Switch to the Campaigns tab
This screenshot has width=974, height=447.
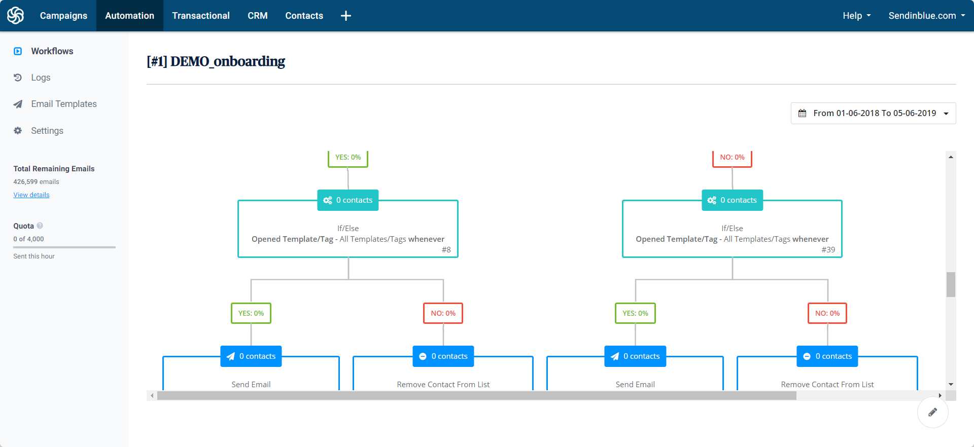[63, 16]
